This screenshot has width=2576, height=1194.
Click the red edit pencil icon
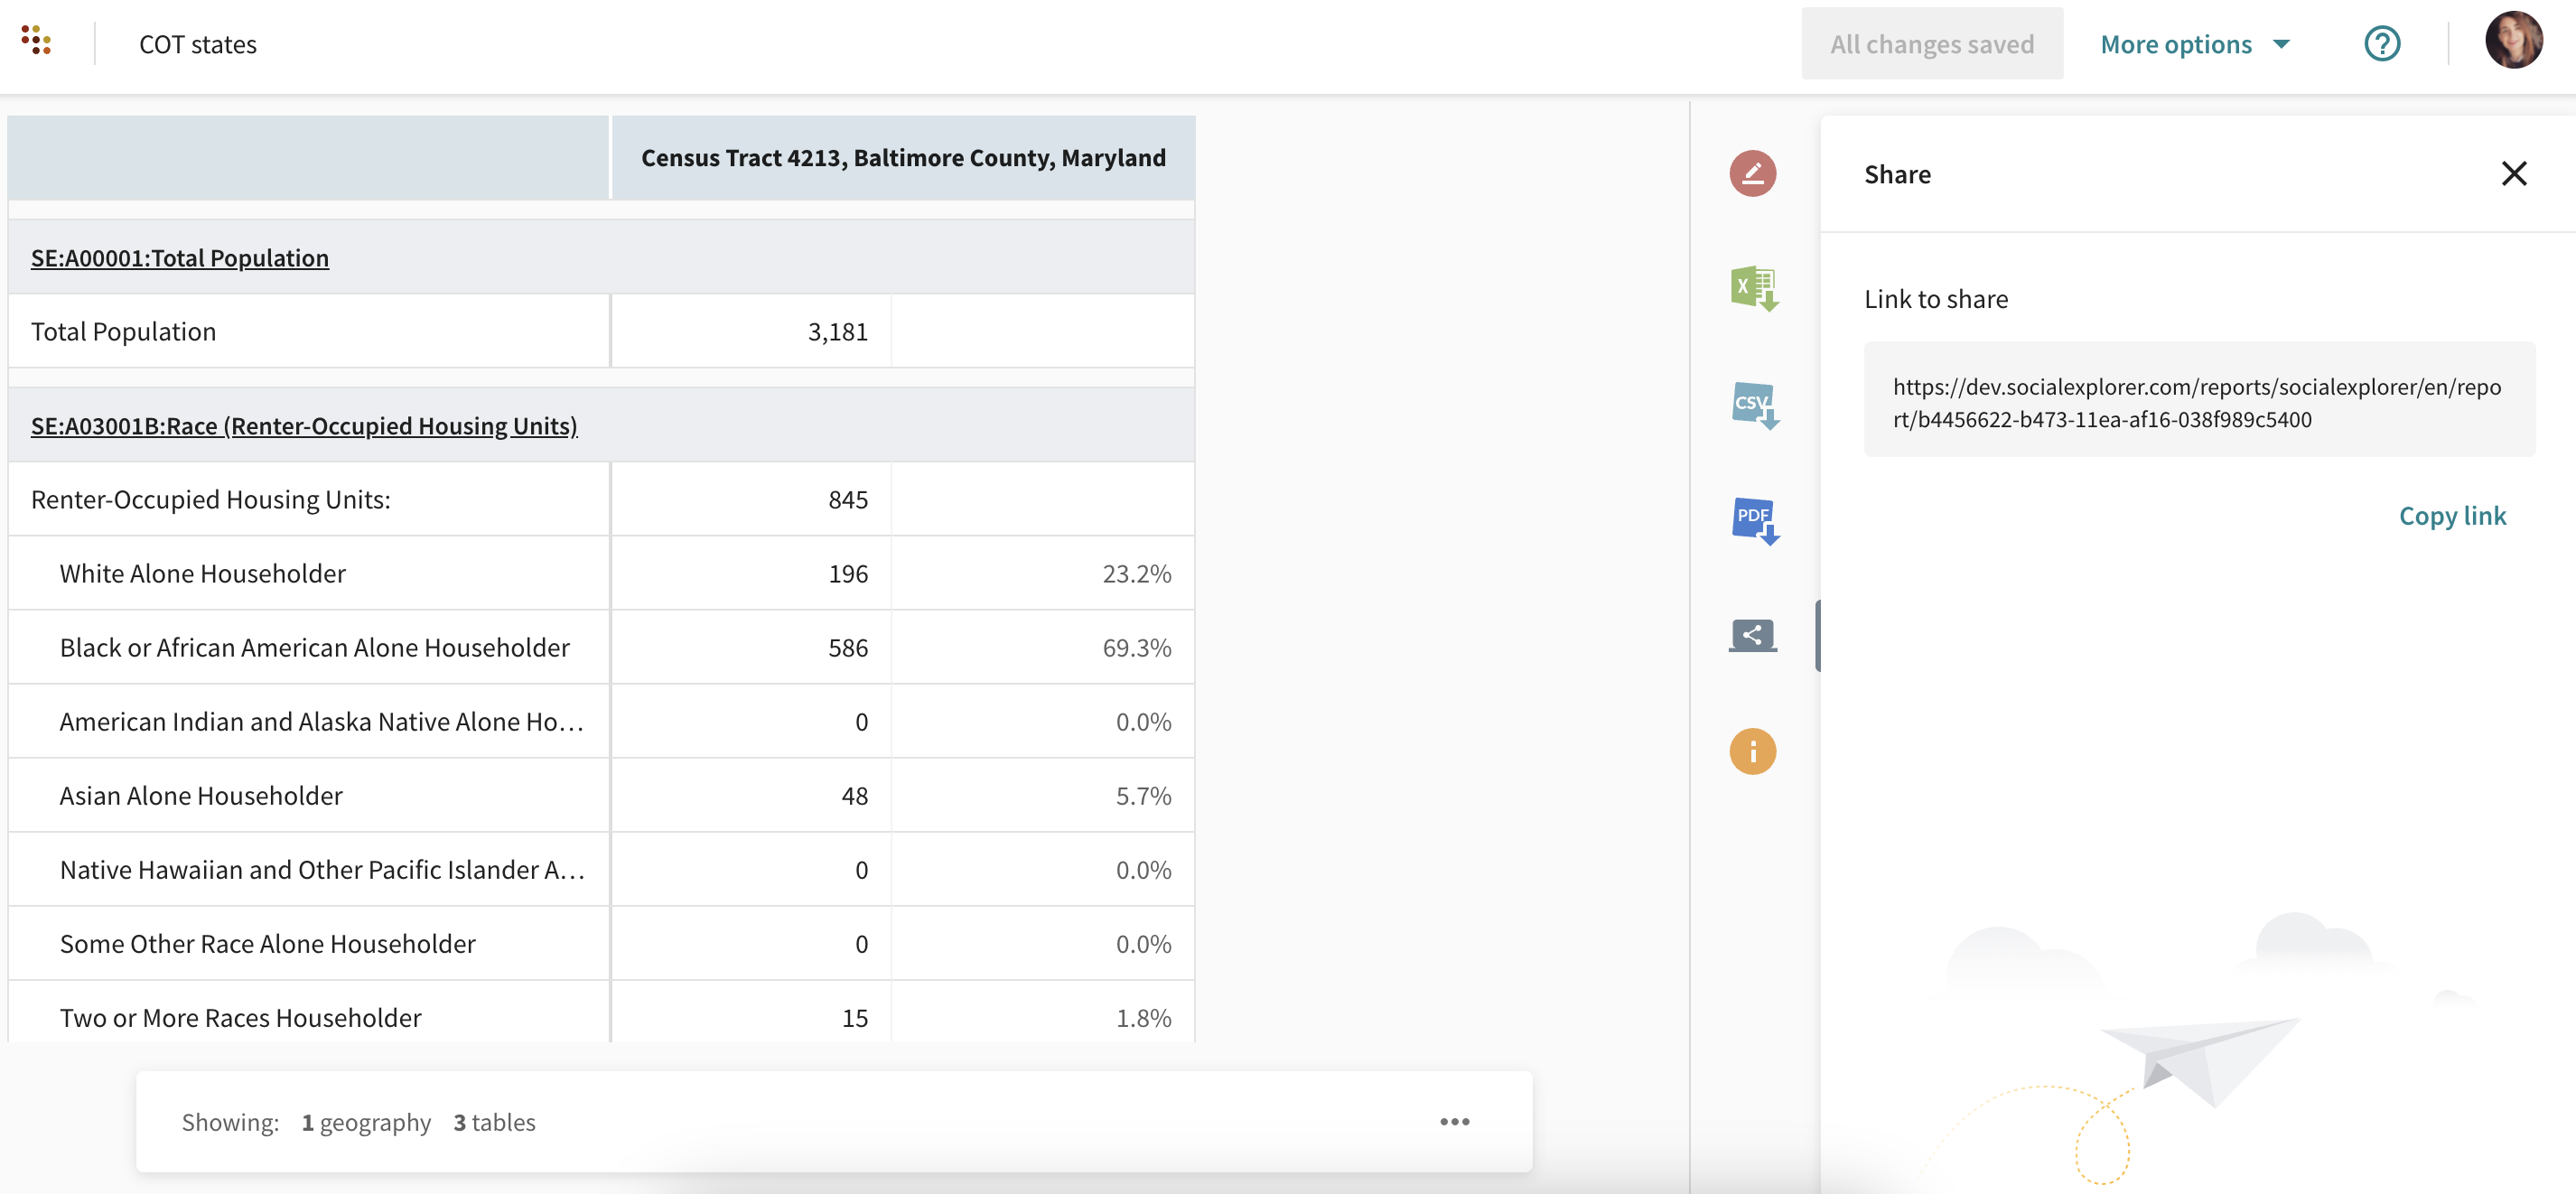coord(1752,174)
